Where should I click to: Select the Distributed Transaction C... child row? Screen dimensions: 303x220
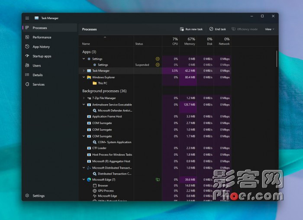pyautogui.click(x=155, y=174)
